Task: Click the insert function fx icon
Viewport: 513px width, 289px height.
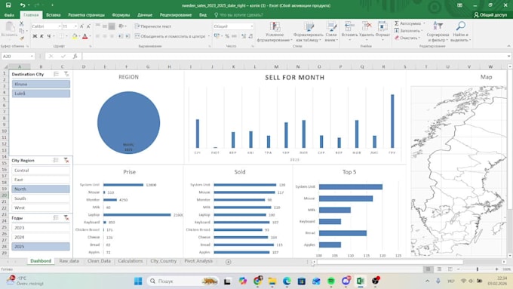Action: (x=75, y=57)
